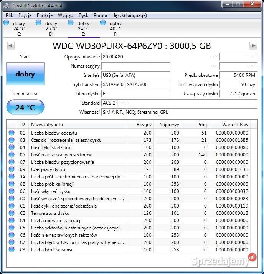Click status orb for attribute 0A

(x=12, y=177)
